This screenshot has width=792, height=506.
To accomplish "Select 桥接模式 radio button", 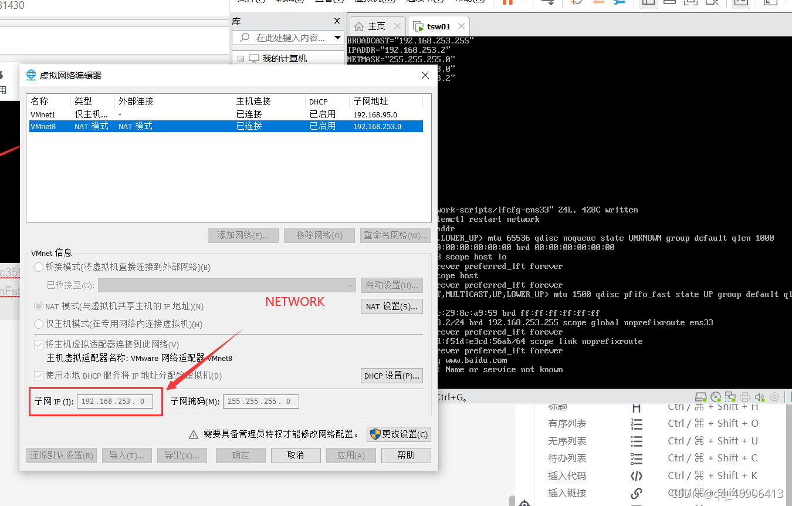I will (39, 267).
